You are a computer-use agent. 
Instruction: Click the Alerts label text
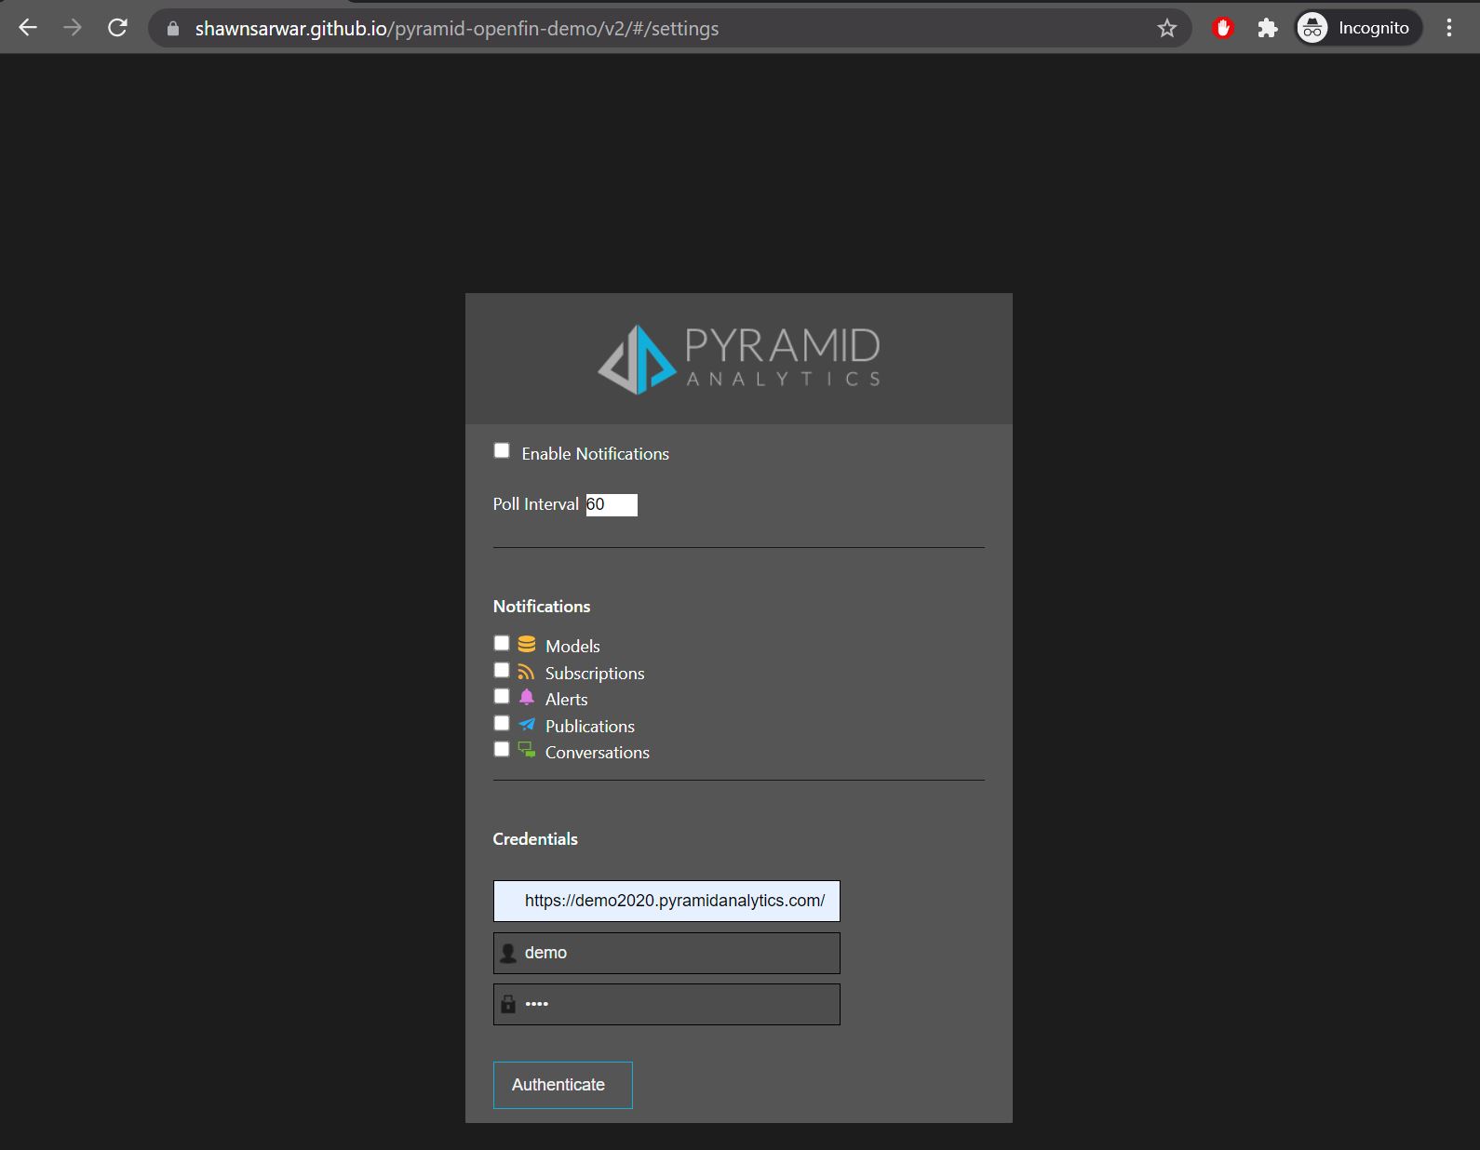(567, 700)
